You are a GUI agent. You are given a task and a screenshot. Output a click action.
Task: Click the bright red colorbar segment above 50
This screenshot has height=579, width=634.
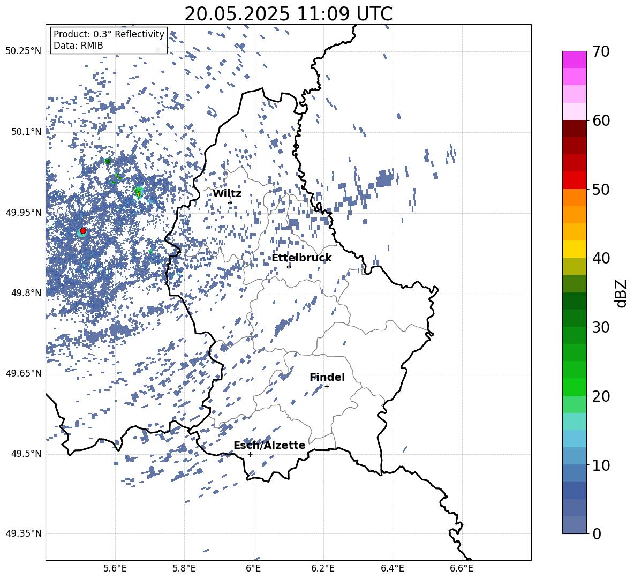[574, 181]
